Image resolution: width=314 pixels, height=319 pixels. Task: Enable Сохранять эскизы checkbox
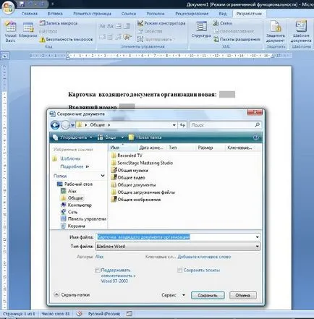(x=179, y=271)
